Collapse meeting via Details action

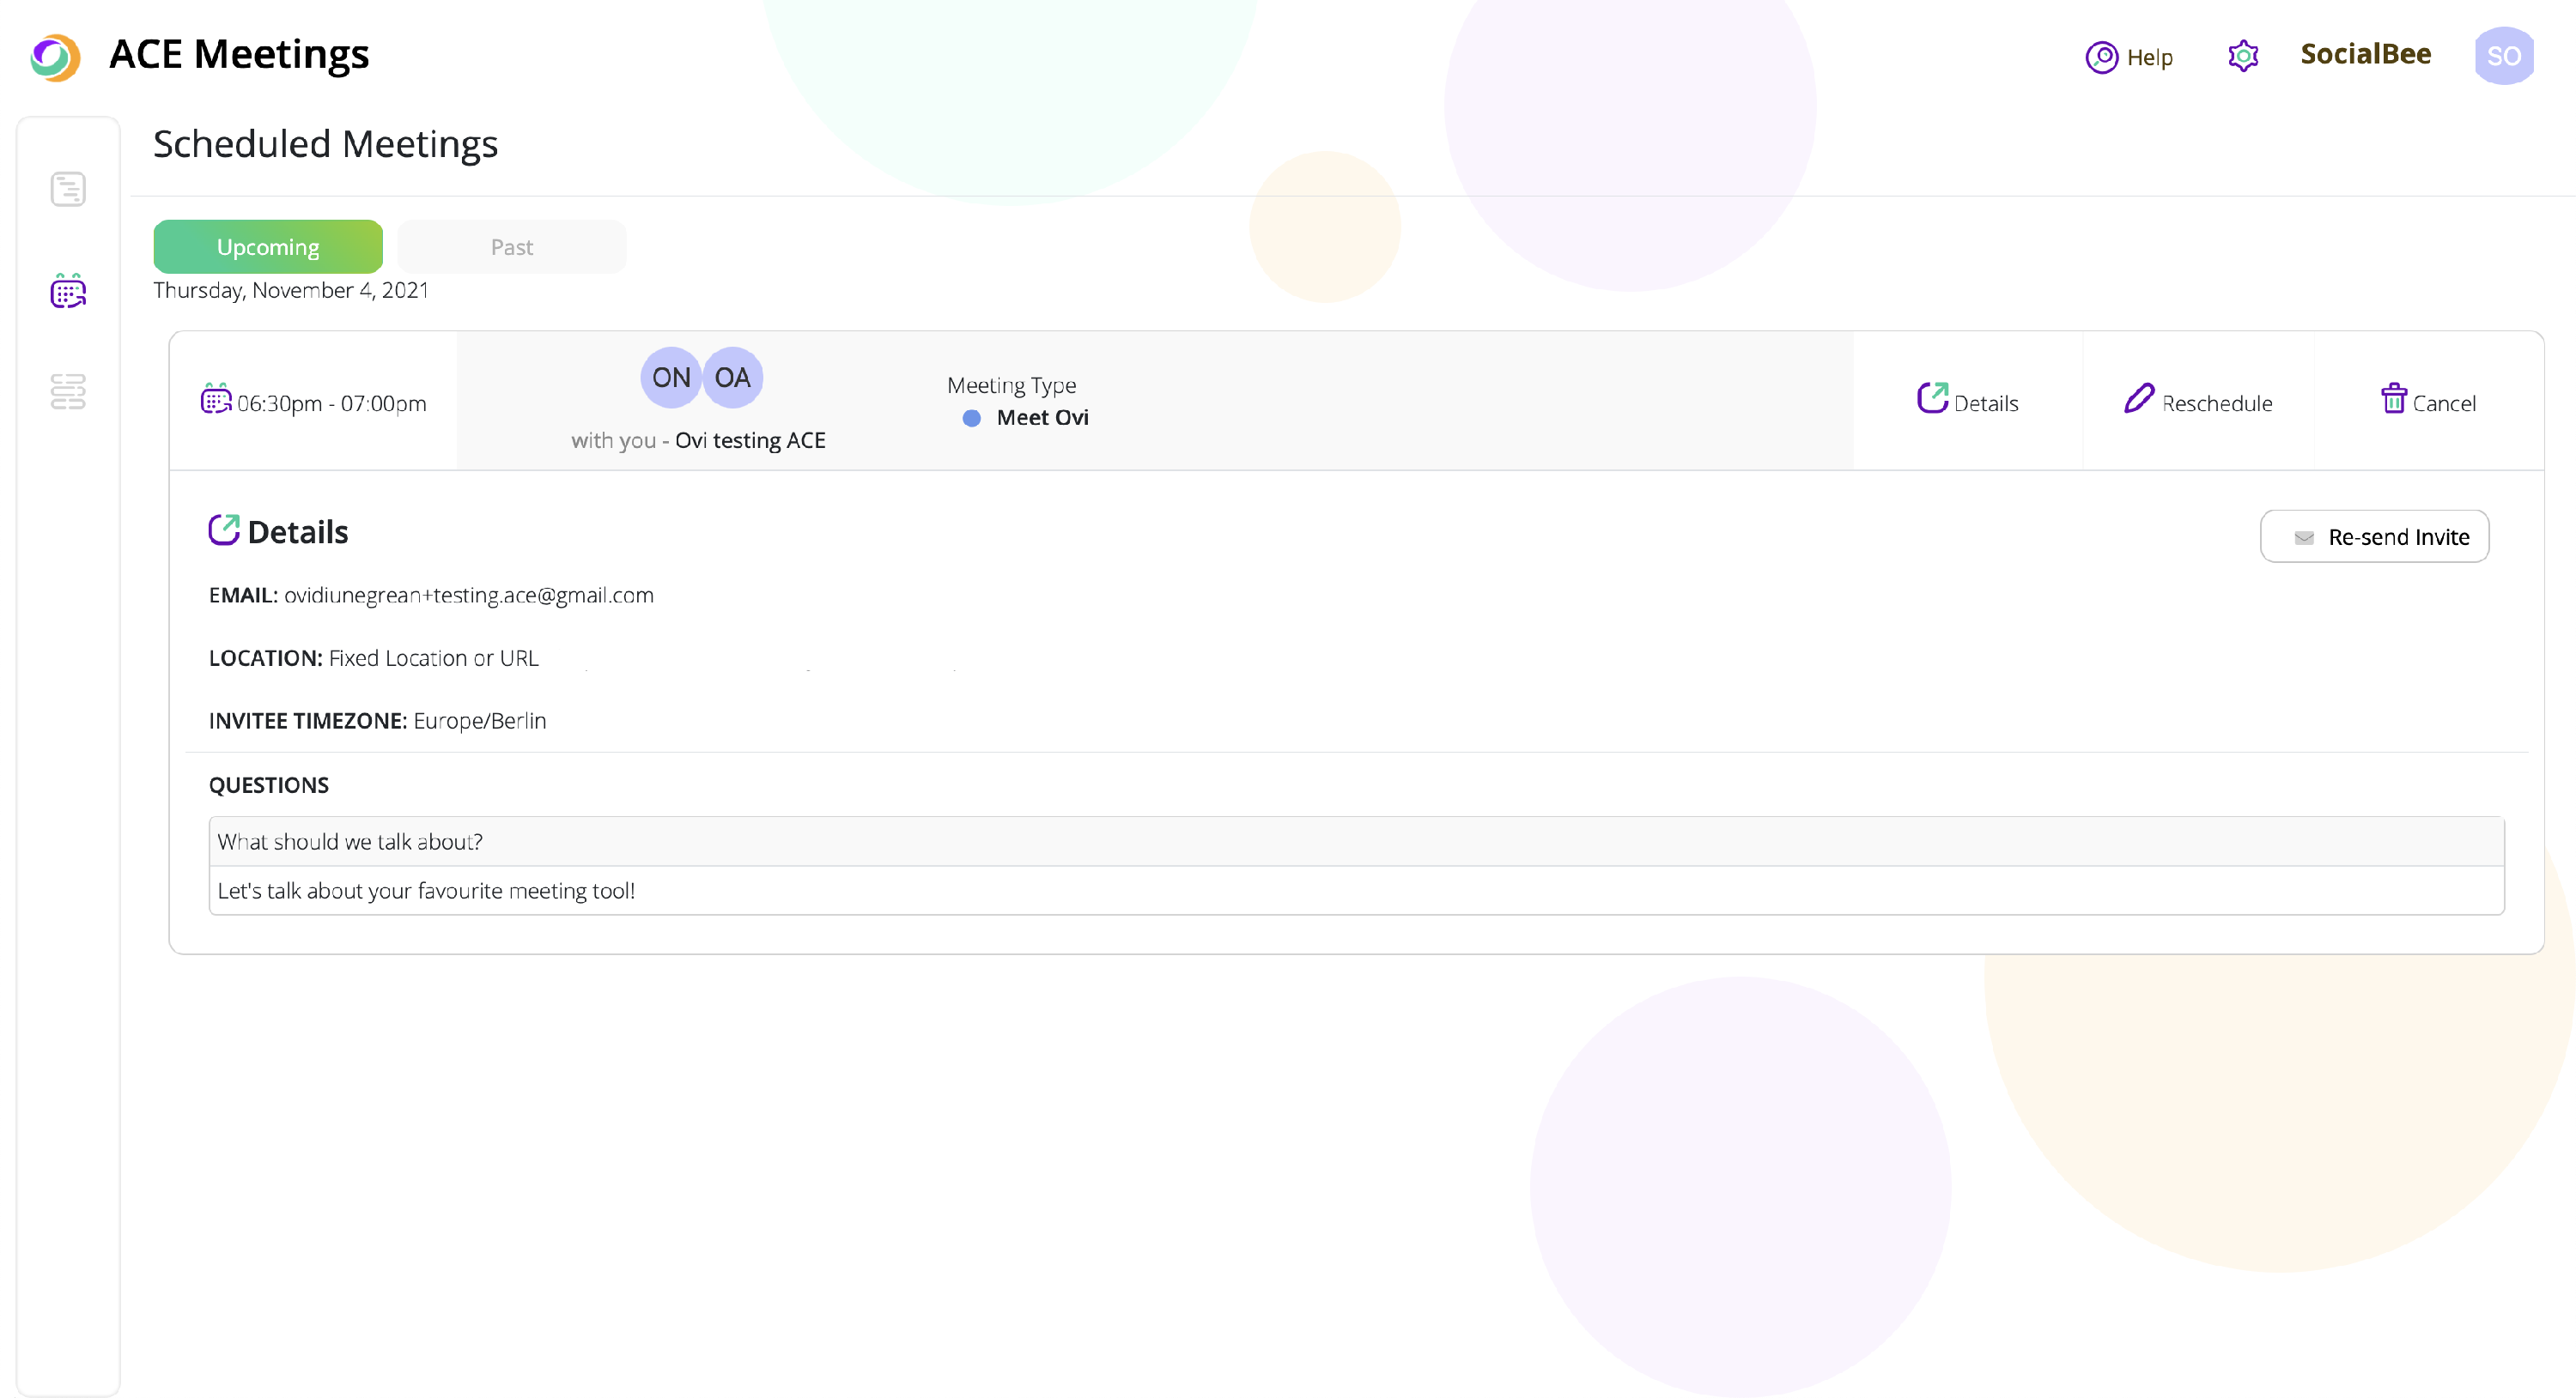[1967, 402]
